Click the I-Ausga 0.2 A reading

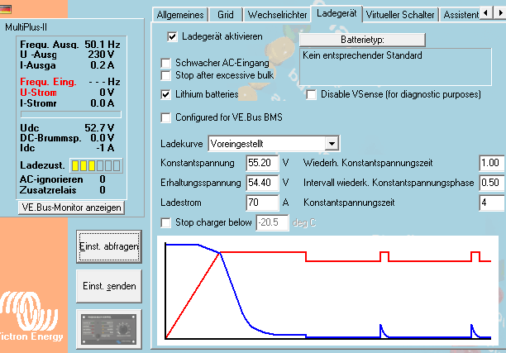[x=67, y=65]
